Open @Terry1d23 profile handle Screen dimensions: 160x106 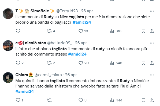click(67, 11)
